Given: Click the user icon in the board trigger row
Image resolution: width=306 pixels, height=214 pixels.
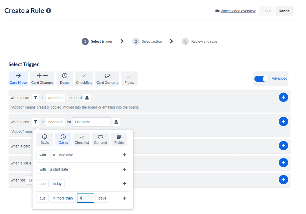Looking at the screenshot, I should [87, 97].
